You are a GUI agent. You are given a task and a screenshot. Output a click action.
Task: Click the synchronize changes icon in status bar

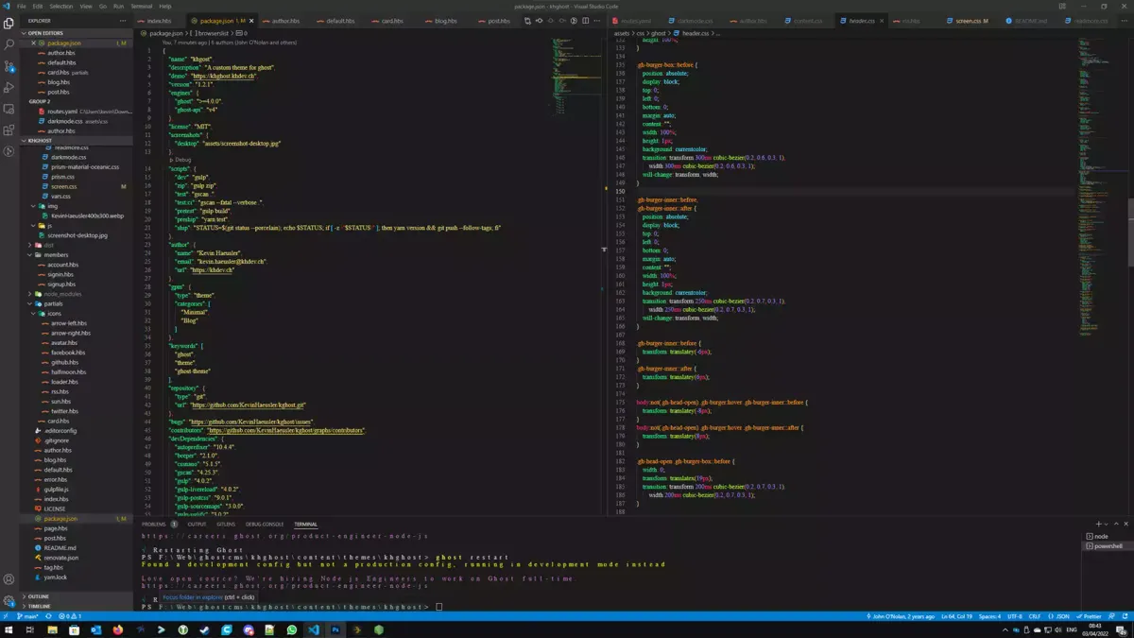pos(49,616)
